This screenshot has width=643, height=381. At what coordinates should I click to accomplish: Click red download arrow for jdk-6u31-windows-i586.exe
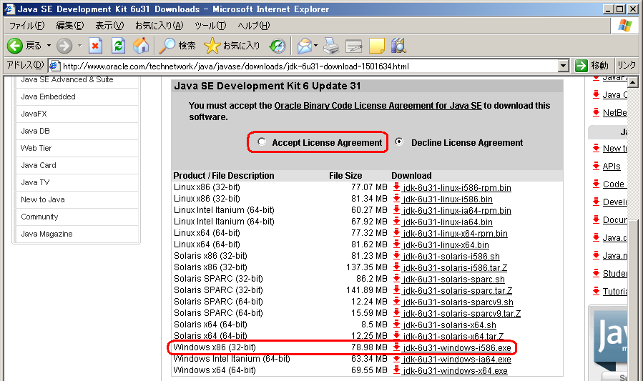point(396,347)
